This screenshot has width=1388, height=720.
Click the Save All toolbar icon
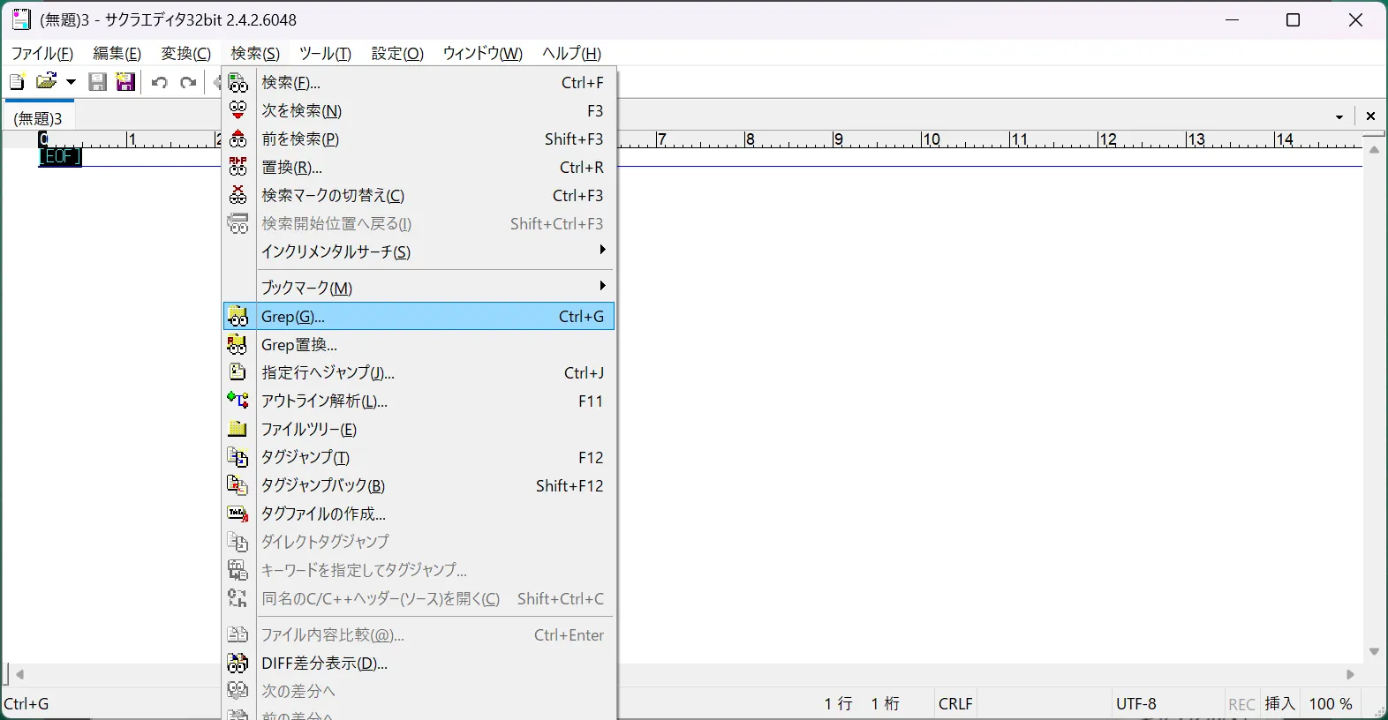125,82
